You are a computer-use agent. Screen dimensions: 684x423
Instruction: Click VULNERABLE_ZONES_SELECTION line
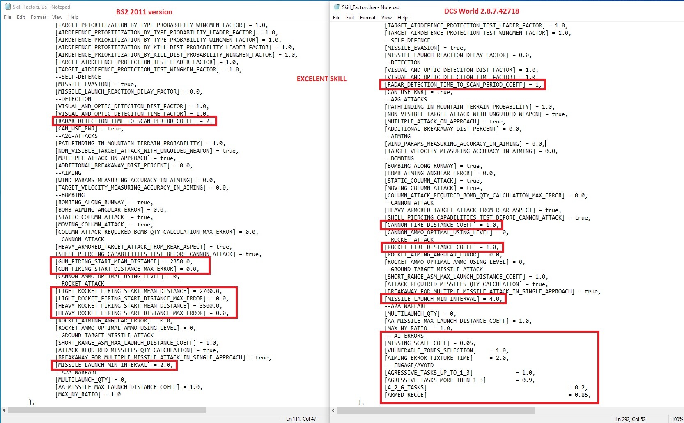point(447,350)
